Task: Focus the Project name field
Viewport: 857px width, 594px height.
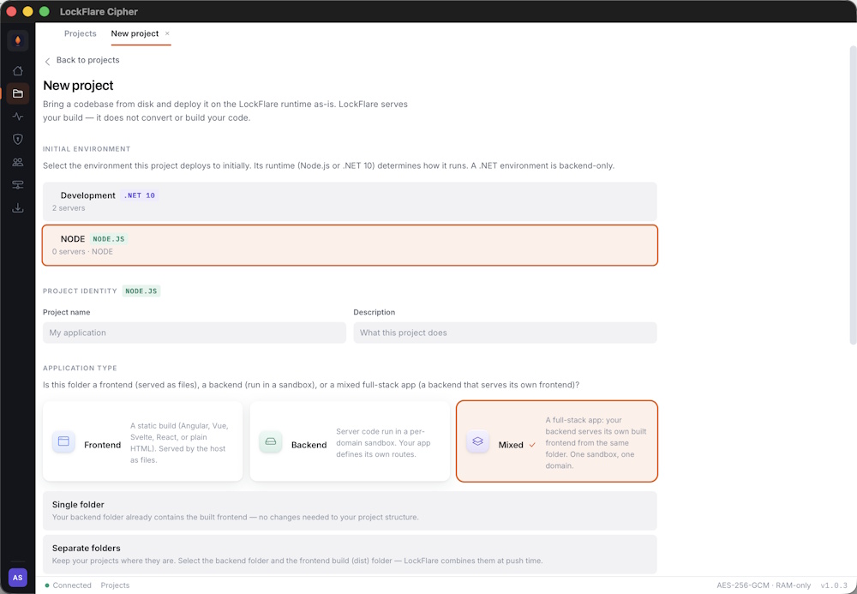Action: coord(194,333)
